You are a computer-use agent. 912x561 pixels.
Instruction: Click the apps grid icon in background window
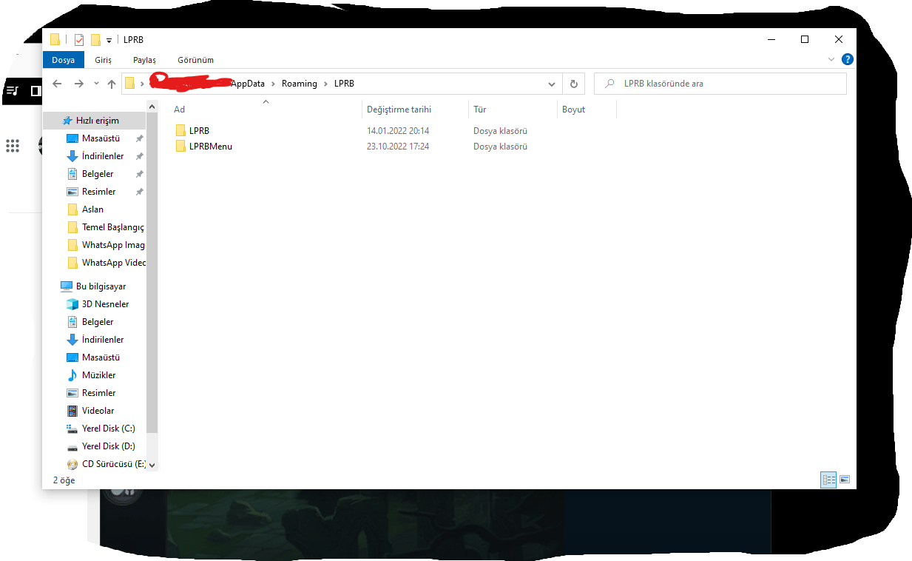click(12, 146)
